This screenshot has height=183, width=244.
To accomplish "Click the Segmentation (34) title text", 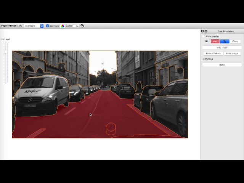I will (x=11, y=26).
